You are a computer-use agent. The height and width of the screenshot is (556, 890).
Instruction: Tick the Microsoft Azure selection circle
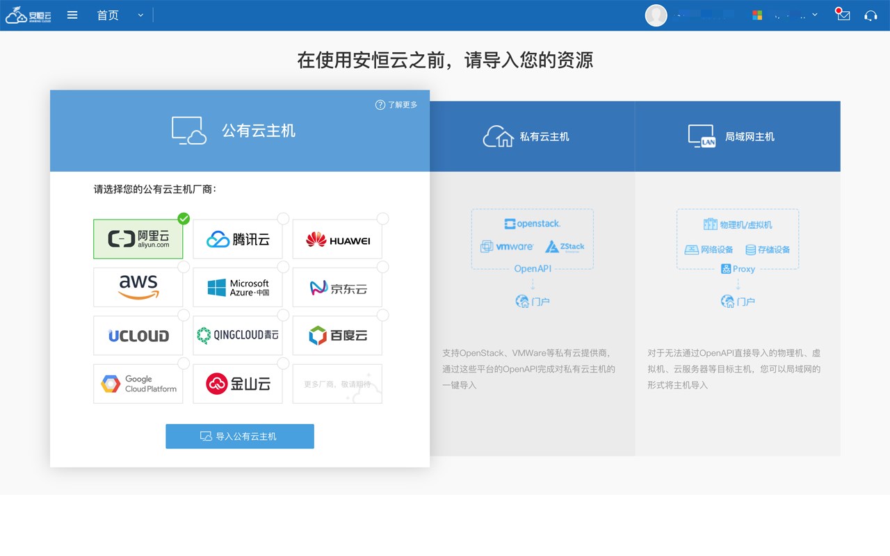tap(283, 267)
